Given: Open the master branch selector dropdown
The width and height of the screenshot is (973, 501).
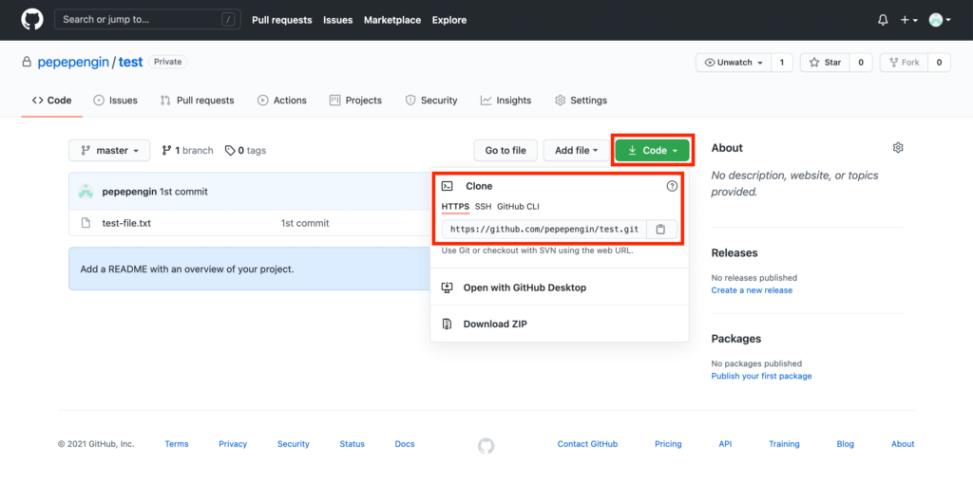Looking at the screenshot, I should coord(109,151).
